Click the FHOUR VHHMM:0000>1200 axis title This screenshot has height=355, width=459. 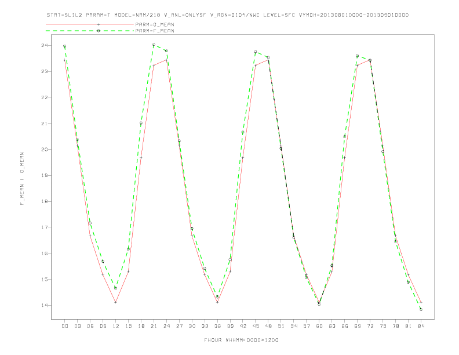pos(241,340)
